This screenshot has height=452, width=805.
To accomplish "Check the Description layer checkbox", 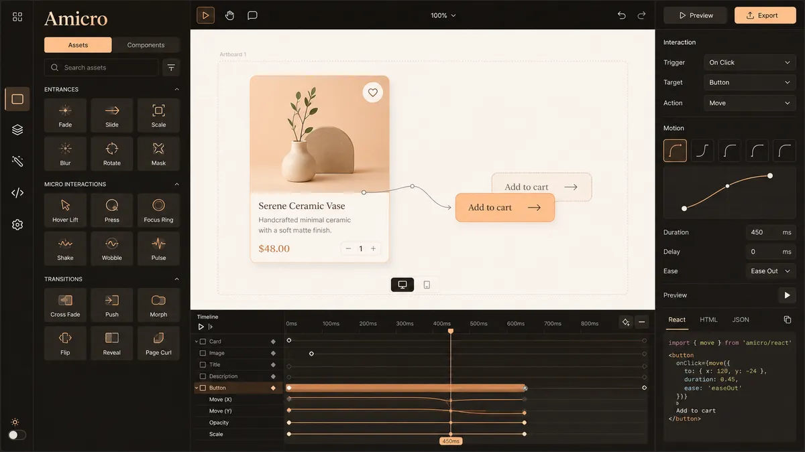I will pyautogui.click(x=203, y=376).
